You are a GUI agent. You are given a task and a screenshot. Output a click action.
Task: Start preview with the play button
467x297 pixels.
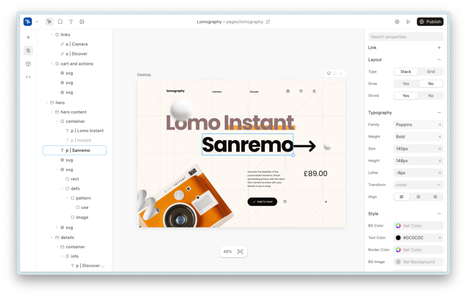tap(408, 22)
